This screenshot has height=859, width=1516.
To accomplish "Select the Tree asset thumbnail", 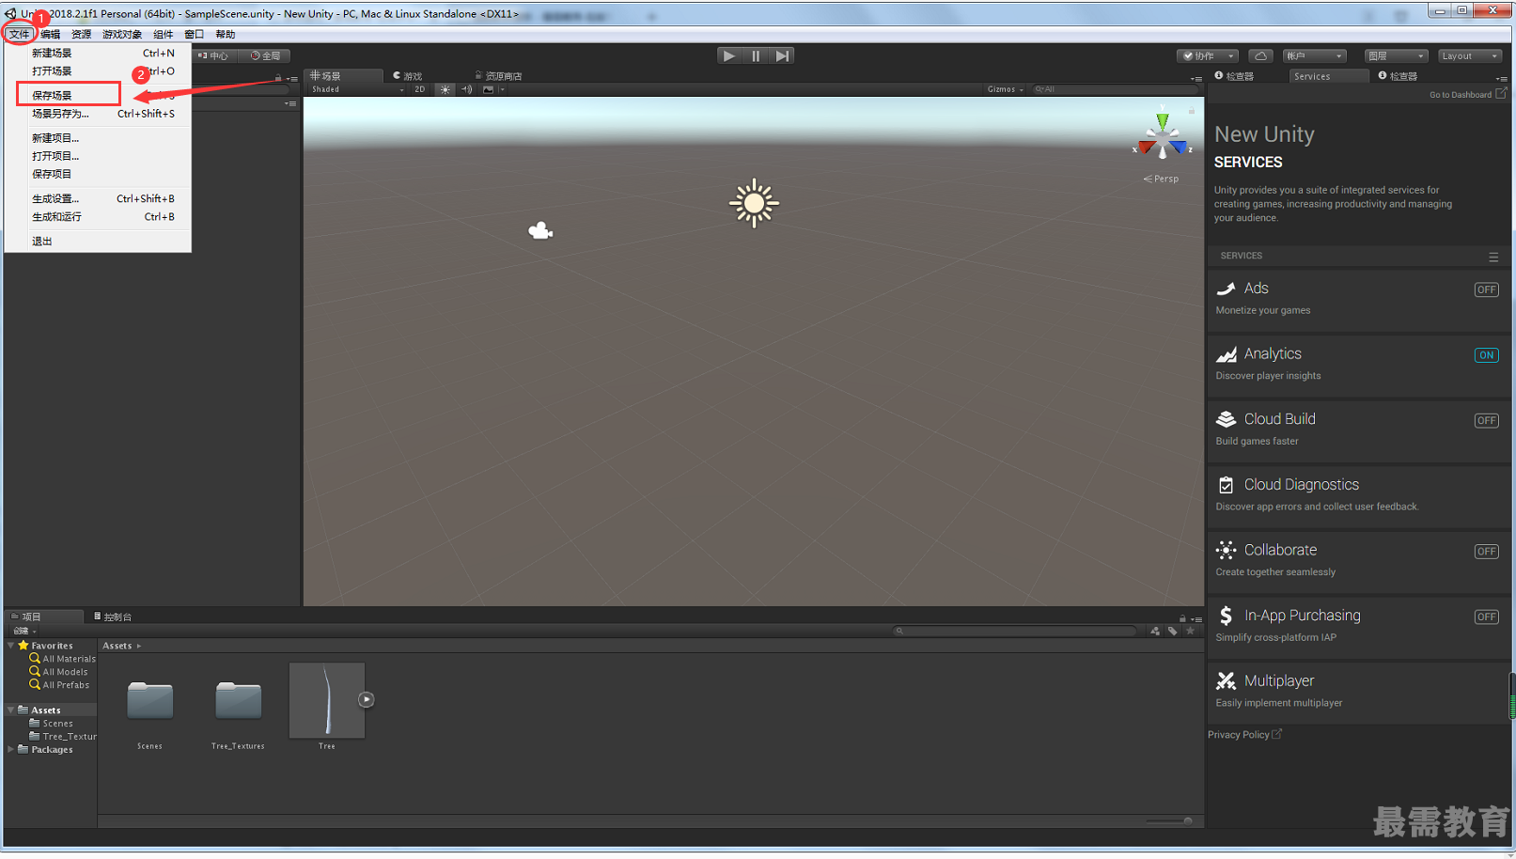I will coord(326,700).
